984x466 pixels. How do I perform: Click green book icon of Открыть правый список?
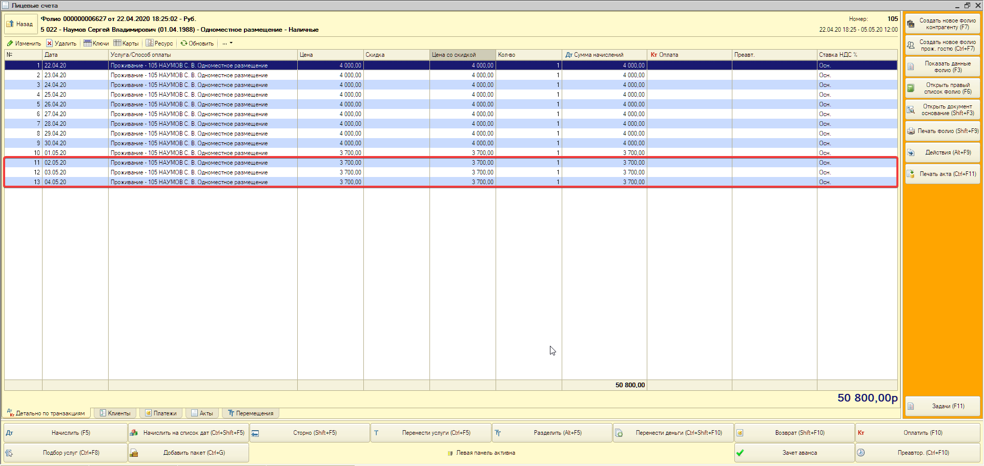tap(911, 88)
